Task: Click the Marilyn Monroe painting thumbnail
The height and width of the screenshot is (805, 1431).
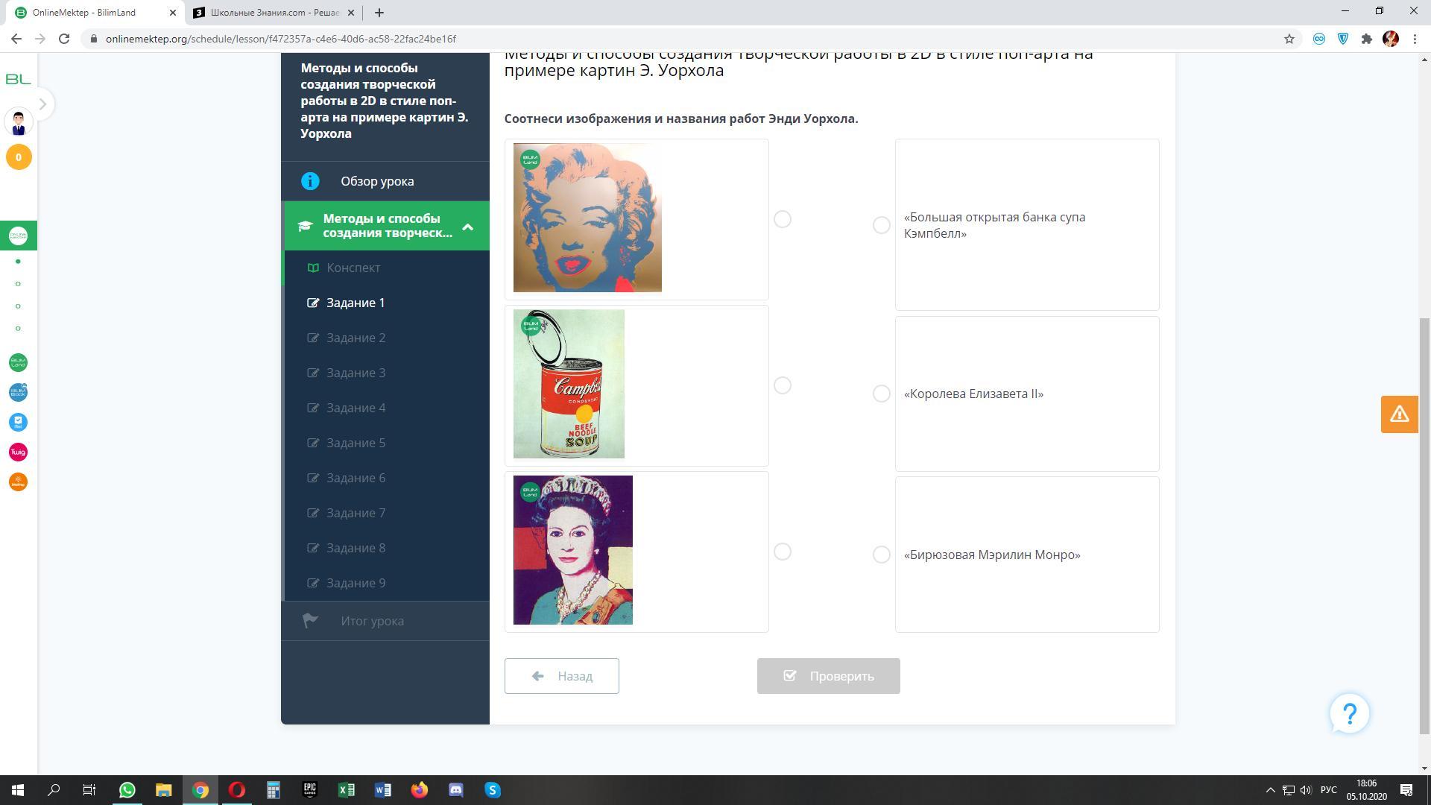Action: [x=587, y=218]
